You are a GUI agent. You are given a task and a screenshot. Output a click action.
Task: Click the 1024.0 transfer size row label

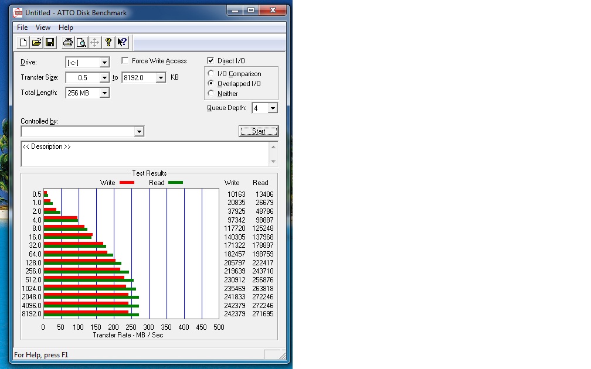32,288
